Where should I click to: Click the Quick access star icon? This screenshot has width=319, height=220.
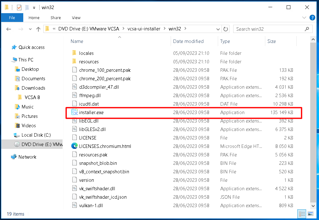(x=14, y=47)
